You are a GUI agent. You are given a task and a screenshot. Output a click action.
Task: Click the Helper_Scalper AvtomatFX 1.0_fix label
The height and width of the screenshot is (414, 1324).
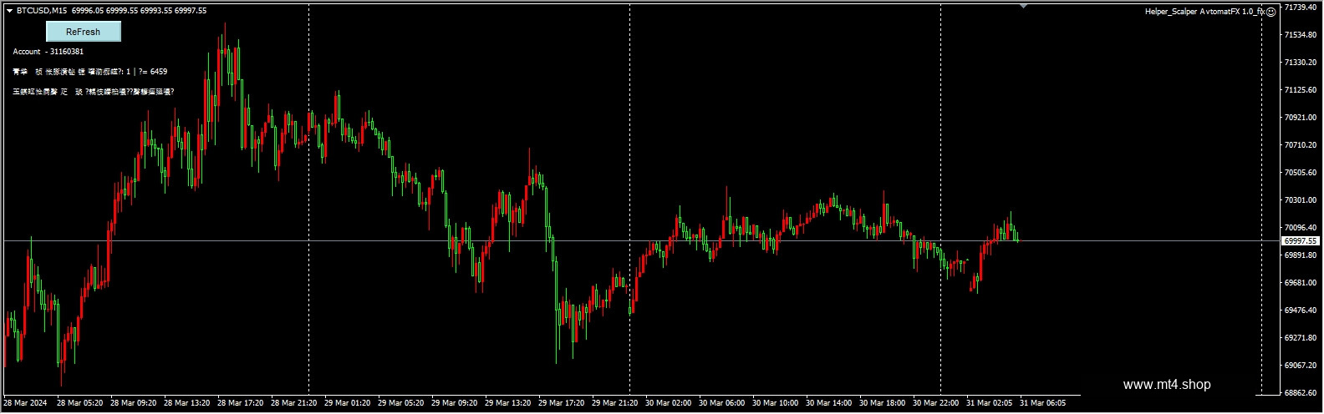[1204, 12]
